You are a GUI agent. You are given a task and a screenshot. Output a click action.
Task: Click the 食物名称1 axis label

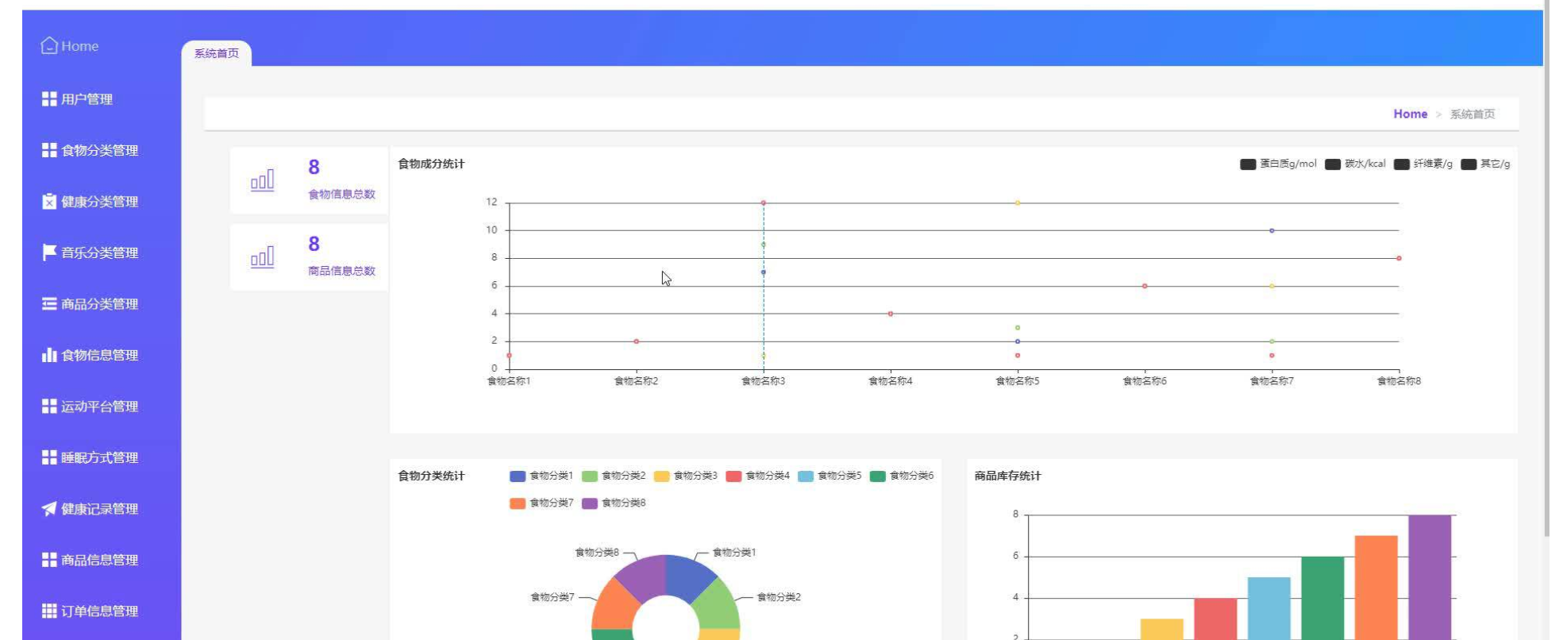(x=509, y=381)
